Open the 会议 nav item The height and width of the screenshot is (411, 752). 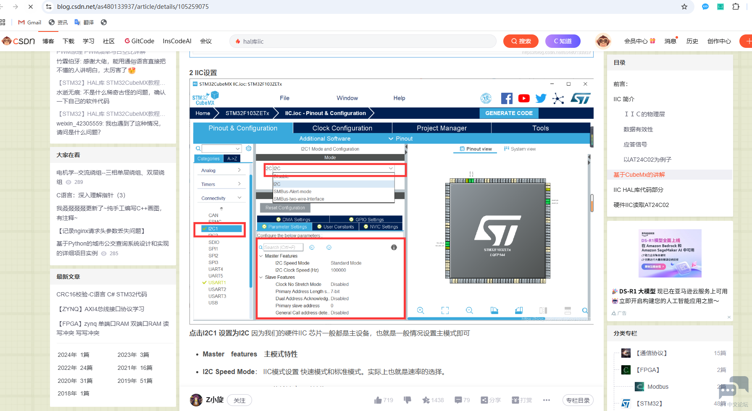pyautogui.click(x=206, y=41)
